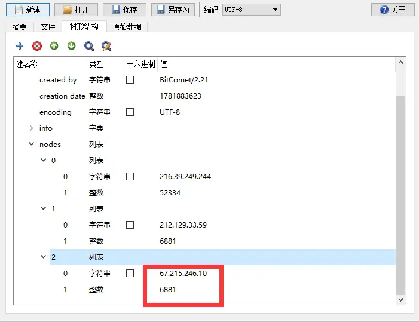Open the 关于 about dialog
The image size is (419, 322).
pos(393,10)
